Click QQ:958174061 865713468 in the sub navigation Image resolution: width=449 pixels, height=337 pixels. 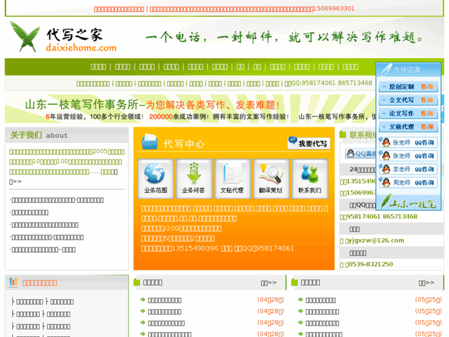click(x=332, y=83)
